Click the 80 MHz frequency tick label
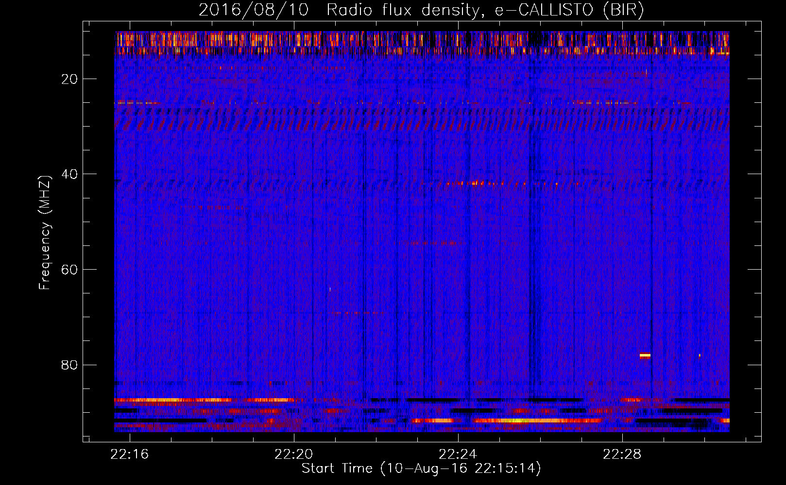The height and width of the screenshot is (485, 786). pos(69,365)
